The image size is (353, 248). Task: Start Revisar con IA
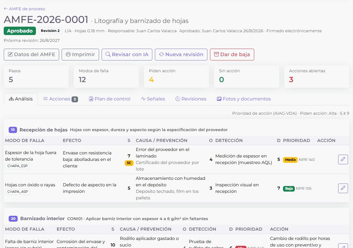(127, 55)
